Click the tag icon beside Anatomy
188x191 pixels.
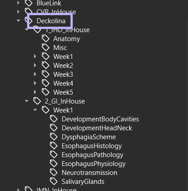[x=46, y=38]
